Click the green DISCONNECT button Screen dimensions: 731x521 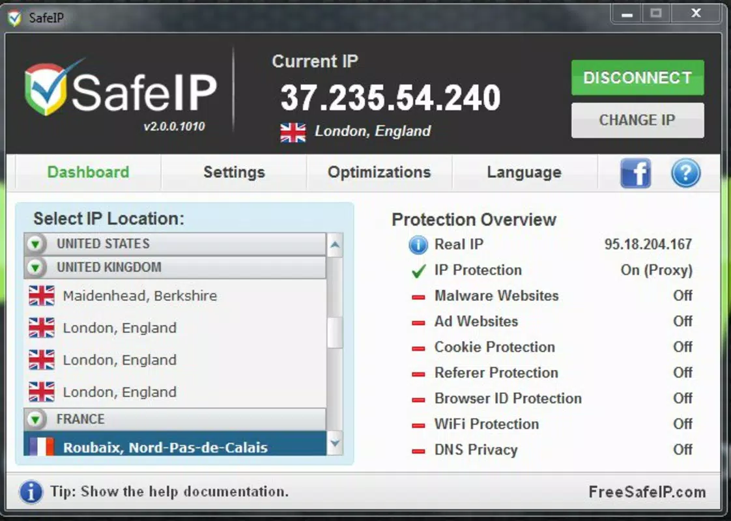click(x=637, y=77)
